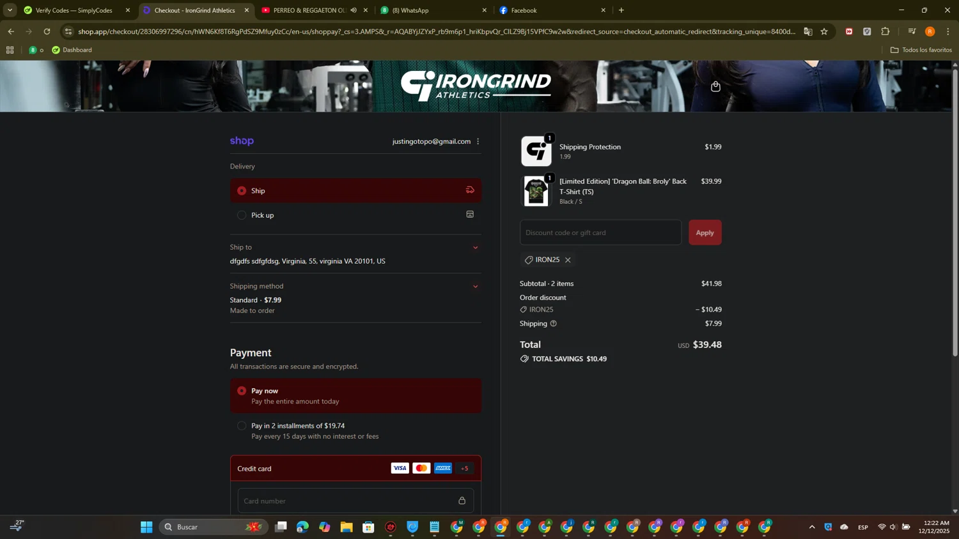Image resolution: width=959 pixels, height=539 pixels.
Task: Open the volume control in system tray
Action: point(893,527)
